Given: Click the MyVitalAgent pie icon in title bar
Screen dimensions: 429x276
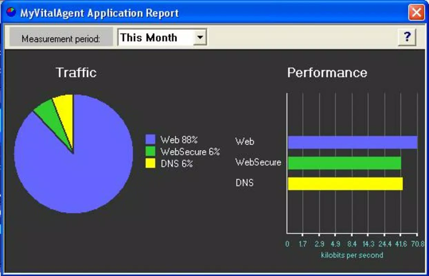Looking at the screenshot, I should click(11, 13).
